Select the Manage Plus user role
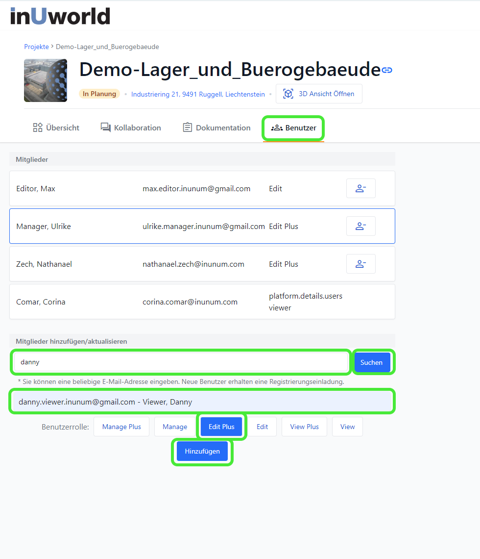The image size is (480, 559). pos(121,427)
